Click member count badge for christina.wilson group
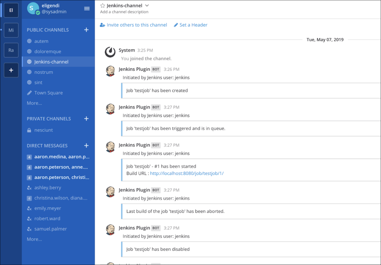Screen dimensions: 381x265 29,198
